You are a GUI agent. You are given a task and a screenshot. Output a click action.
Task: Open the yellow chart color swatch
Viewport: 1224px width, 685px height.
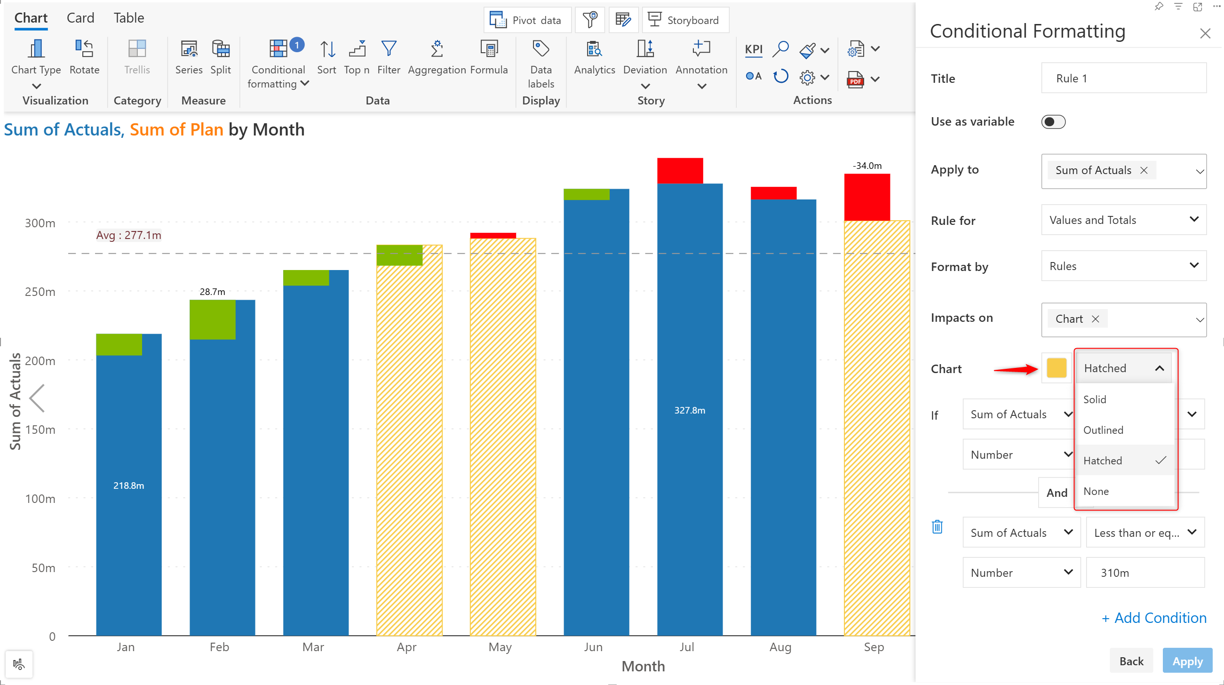coord(1056,368)
